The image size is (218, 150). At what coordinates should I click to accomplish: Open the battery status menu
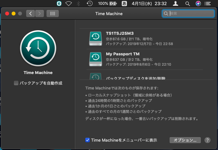point(113,4)
